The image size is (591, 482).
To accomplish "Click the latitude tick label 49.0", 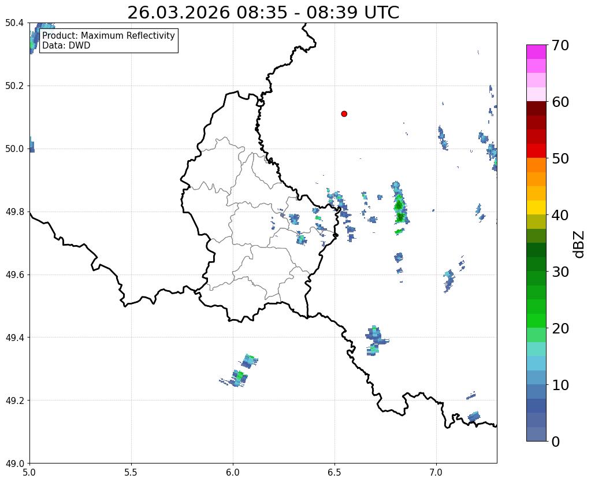I will click(14, 464).
